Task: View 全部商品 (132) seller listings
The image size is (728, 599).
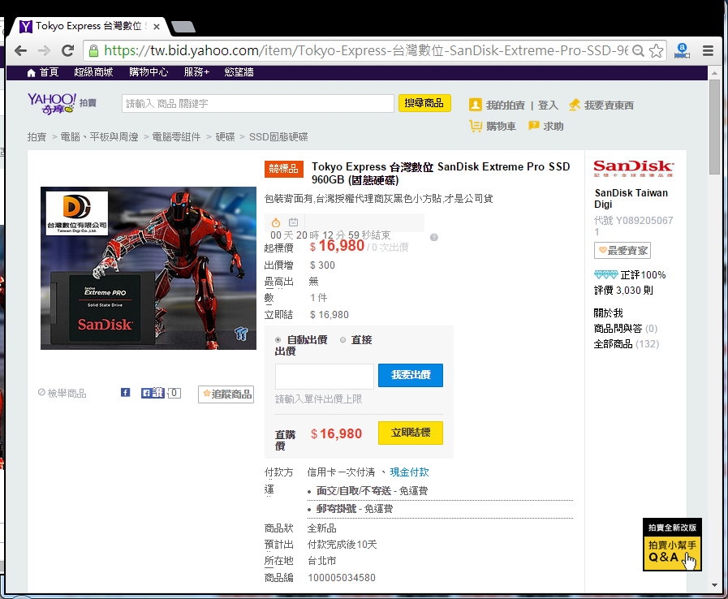Action: (627, 344)
